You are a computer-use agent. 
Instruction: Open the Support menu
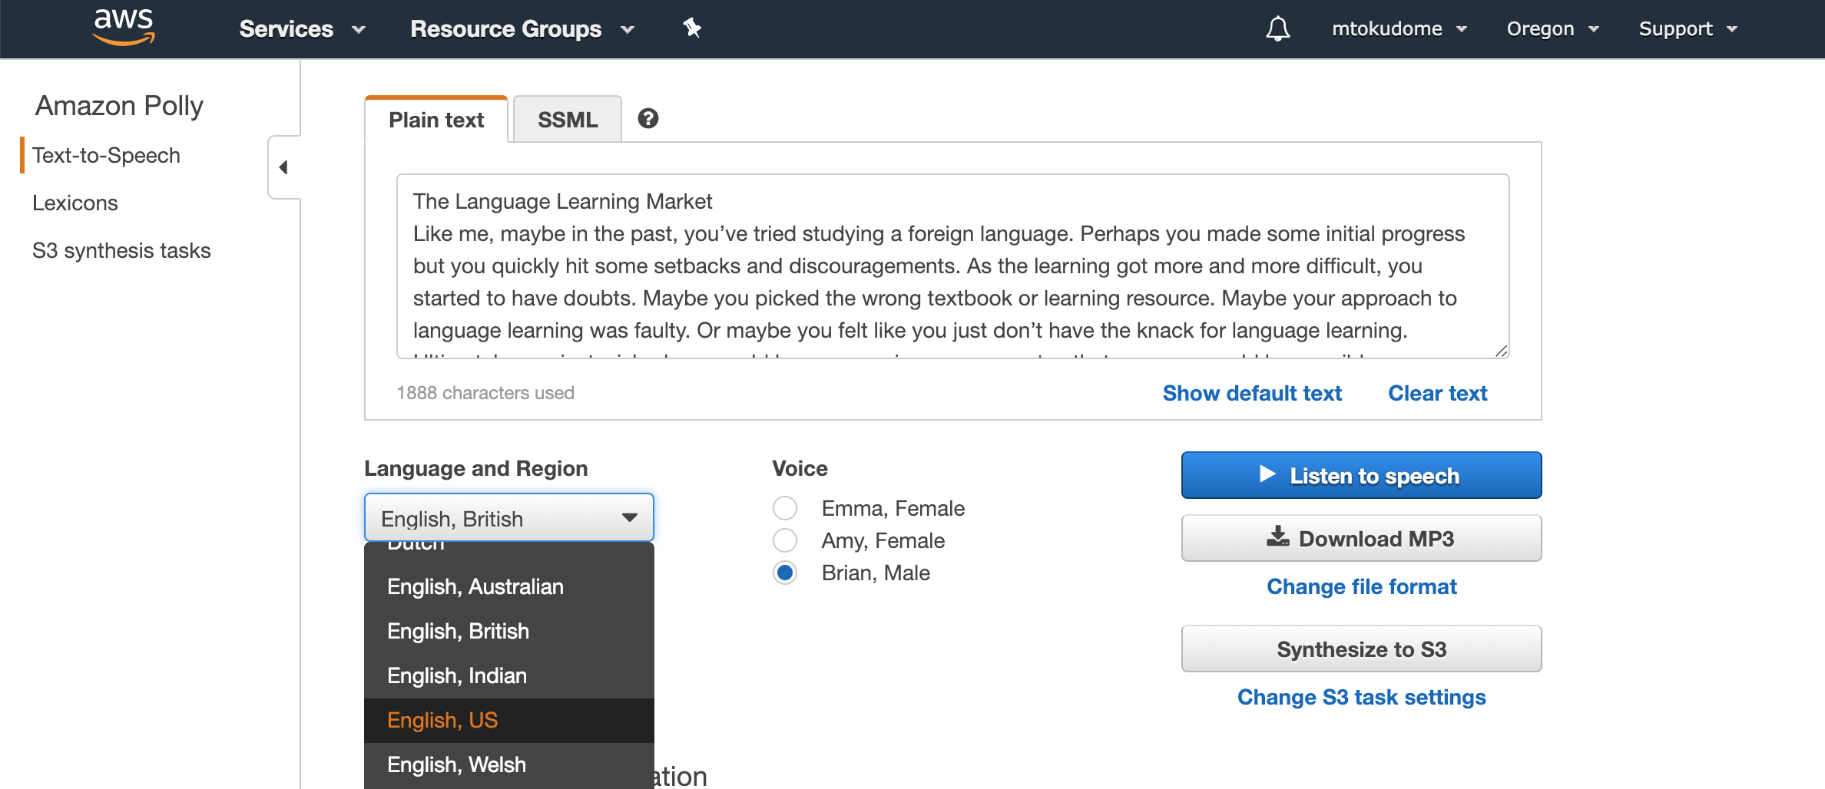pyautogui.click(x=1688, y=29)
